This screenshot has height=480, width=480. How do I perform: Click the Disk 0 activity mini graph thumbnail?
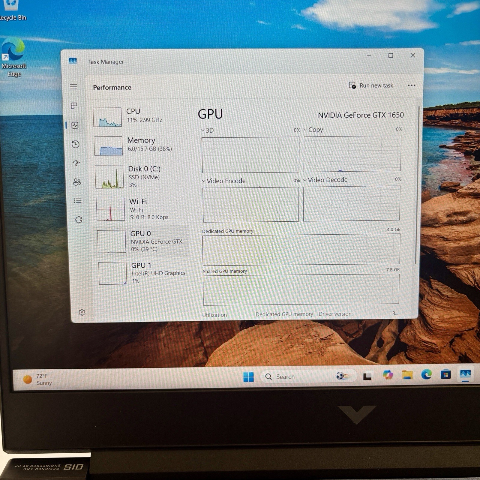point(109,177)
